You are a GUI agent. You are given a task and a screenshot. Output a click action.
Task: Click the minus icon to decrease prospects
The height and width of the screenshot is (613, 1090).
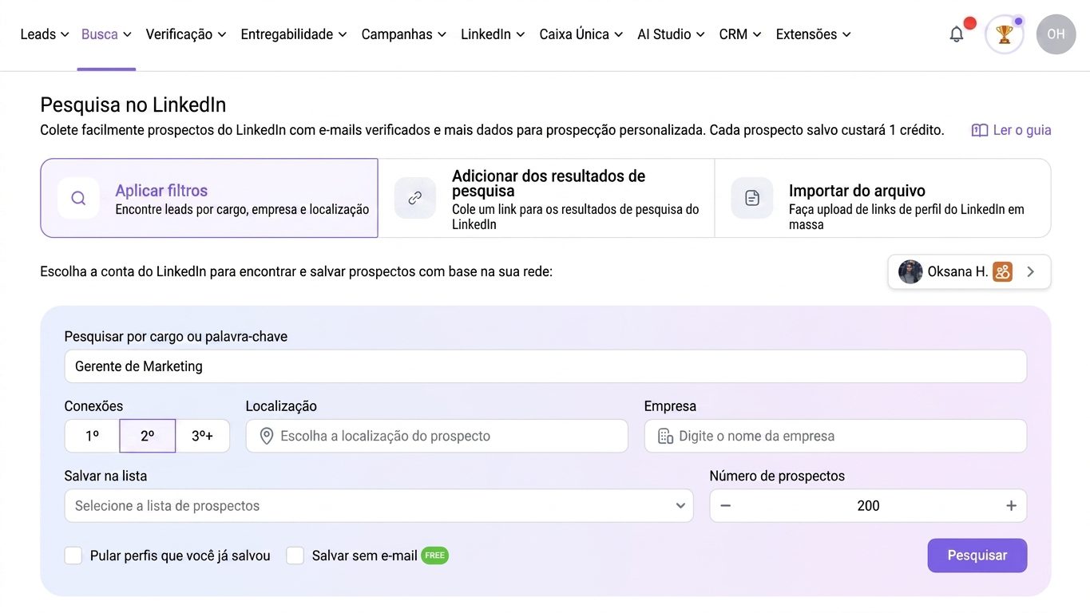[x=725, y=506]
